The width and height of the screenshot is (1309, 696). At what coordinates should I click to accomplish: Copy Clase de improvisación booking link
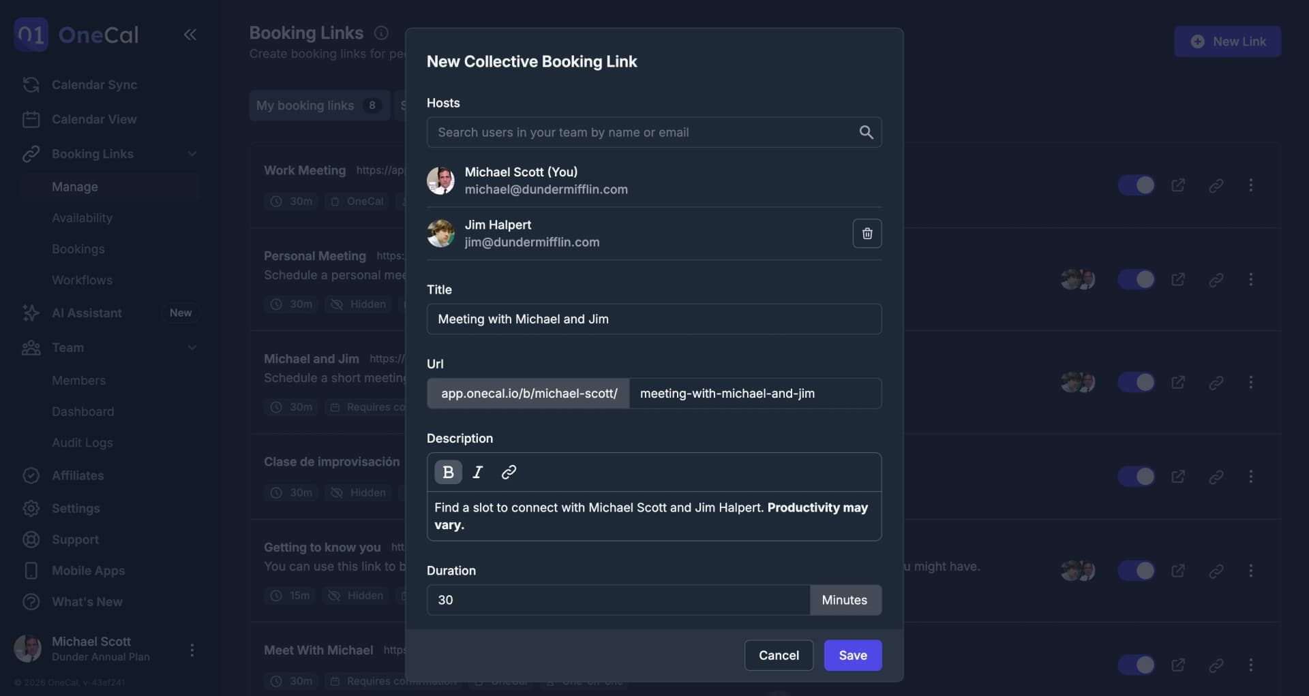(1216, 476)
